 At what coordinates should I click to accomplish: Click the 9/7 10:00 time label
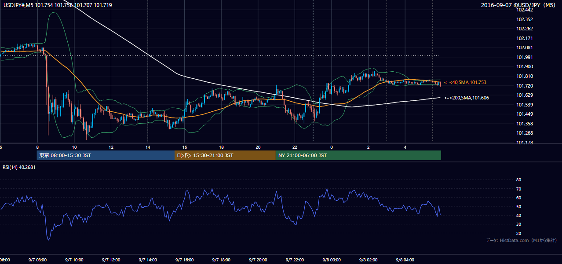[74, 260]
